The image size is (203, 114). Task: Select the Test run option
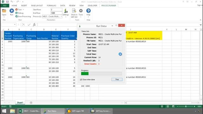(x=18, y=9)
